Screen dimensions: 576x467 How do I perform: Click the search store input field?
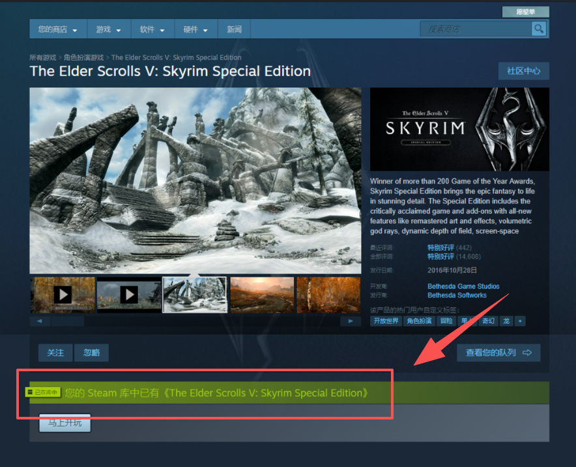tap(476, 29)
